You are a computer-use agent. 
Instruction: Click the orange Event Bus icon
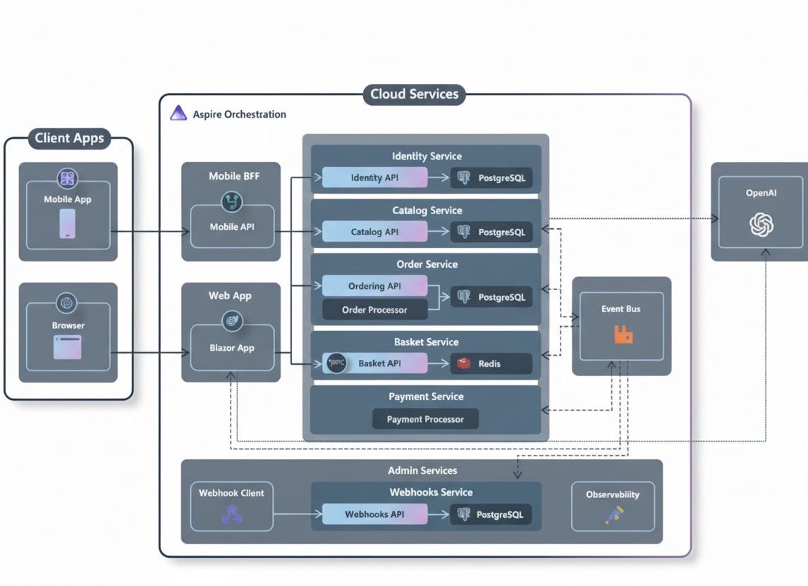pos(623,334)
